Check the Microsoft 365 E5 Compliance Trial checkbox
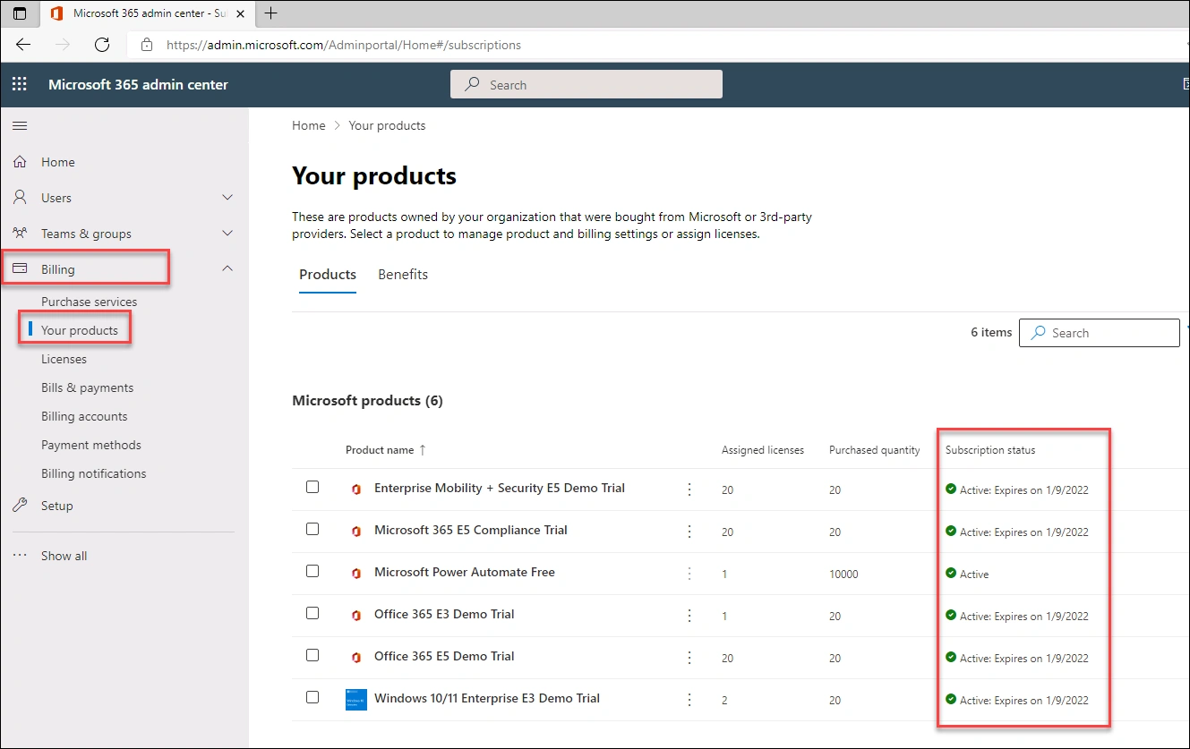 pyautogui.click(x=312, y=529)
